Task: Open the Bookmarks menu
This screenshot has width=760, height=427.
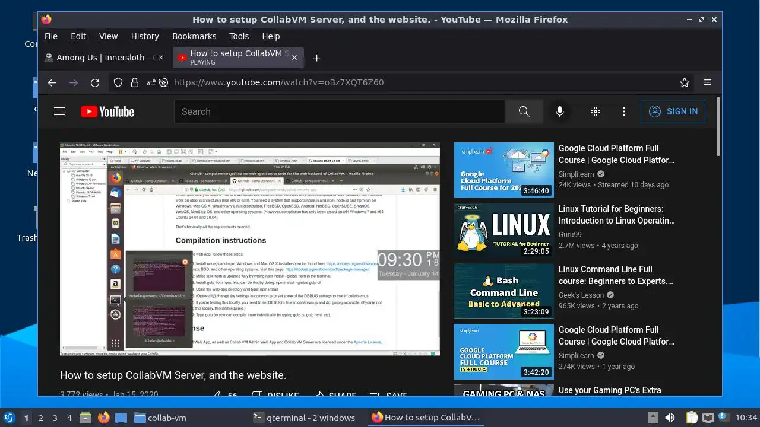Action: [x=194, y=36]
